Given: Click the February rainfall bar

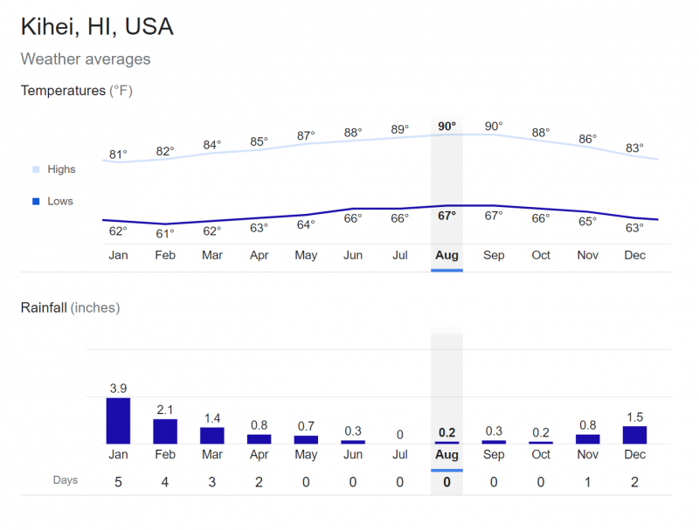Looking at the screenshot, I should click(165, 431).
